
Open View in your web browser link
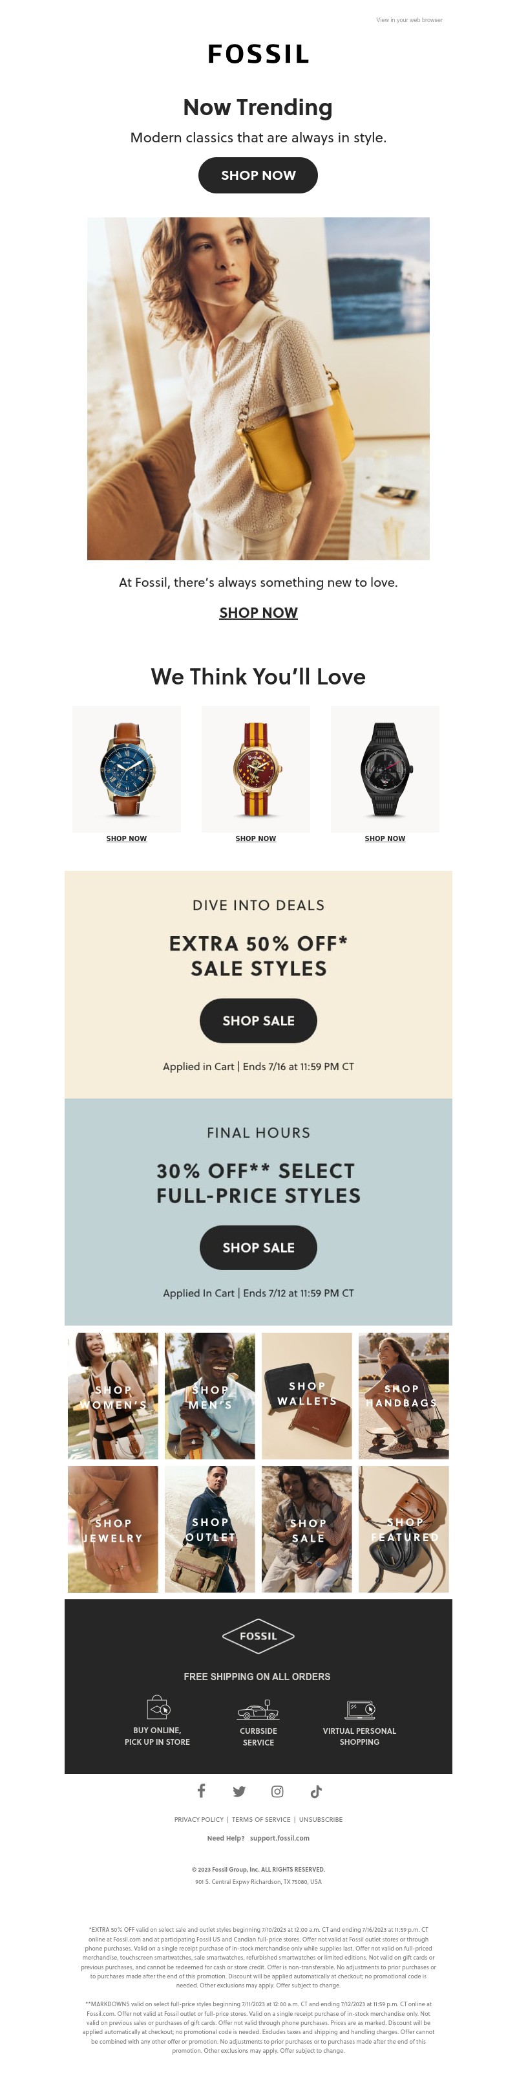tap(410, 19)
